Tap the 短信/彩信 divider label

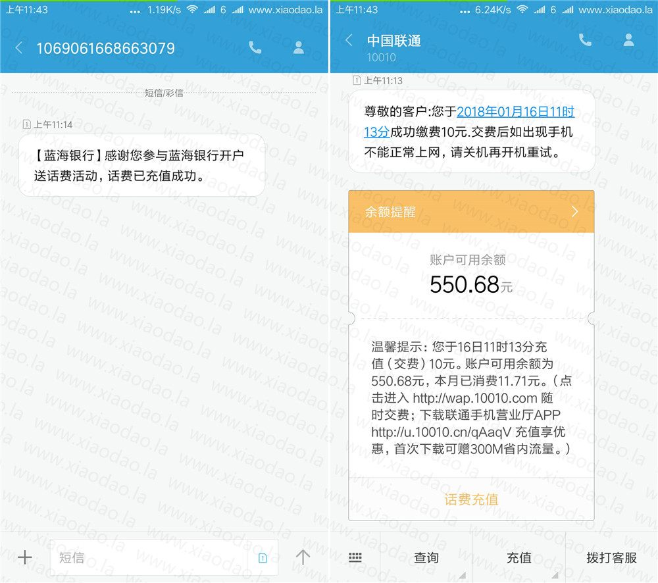pyautogui.click(x=164, y=93)
